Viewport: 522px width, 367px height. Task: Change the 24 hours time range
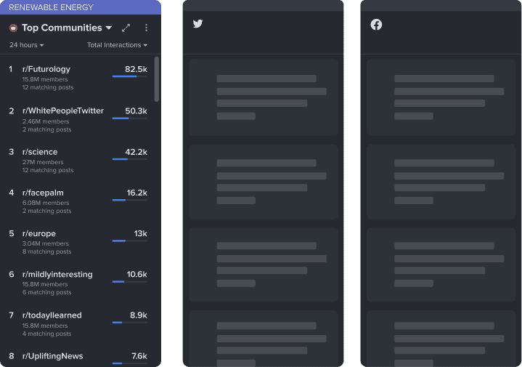[27, 45]
